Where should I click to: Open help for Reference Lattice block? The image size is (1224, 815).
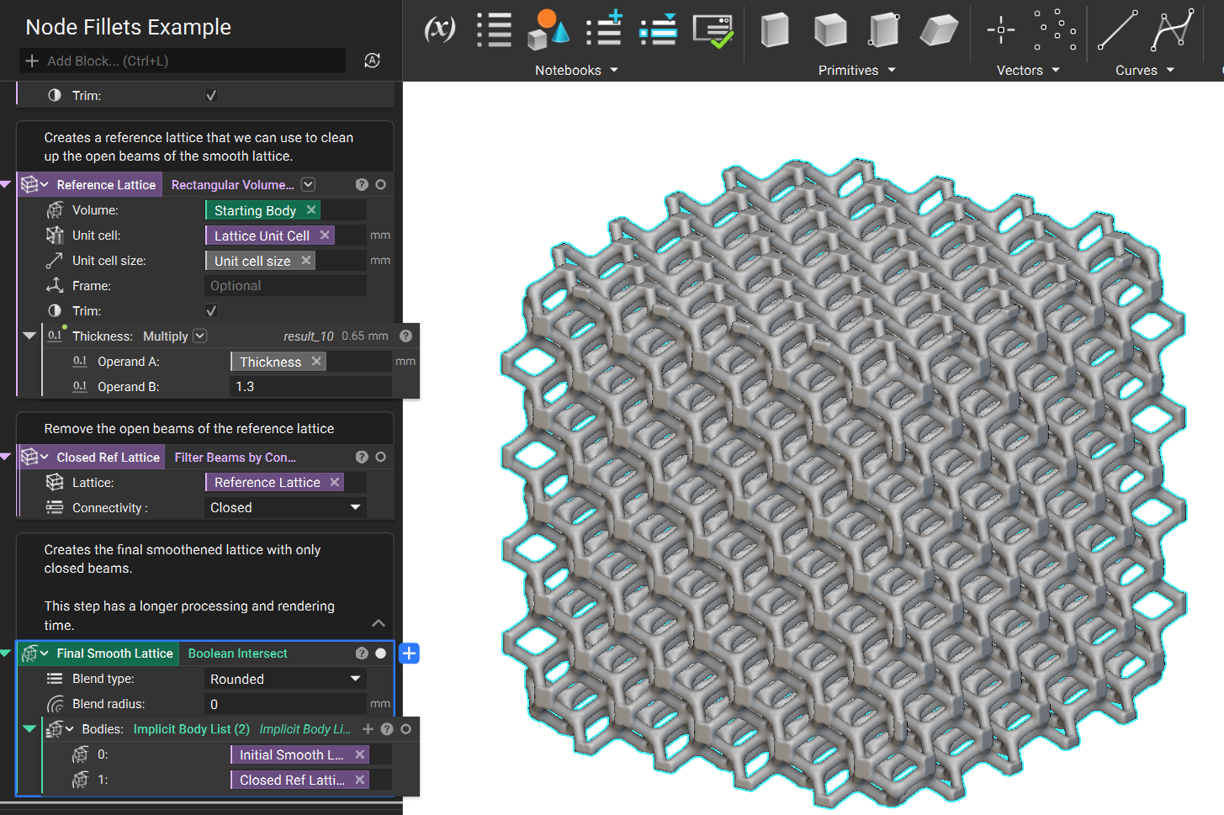[x=362, y=185]
